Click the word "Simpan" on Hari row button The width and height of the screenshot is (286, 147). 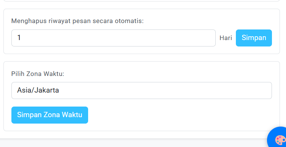click(254, 38)
